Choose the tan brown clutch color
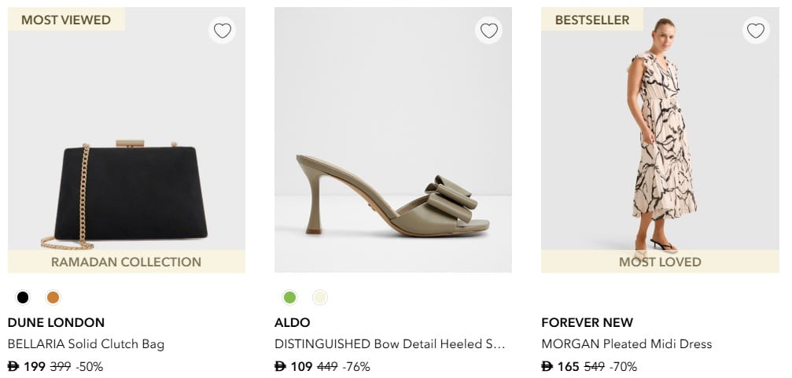 click(x=53, y=297)
